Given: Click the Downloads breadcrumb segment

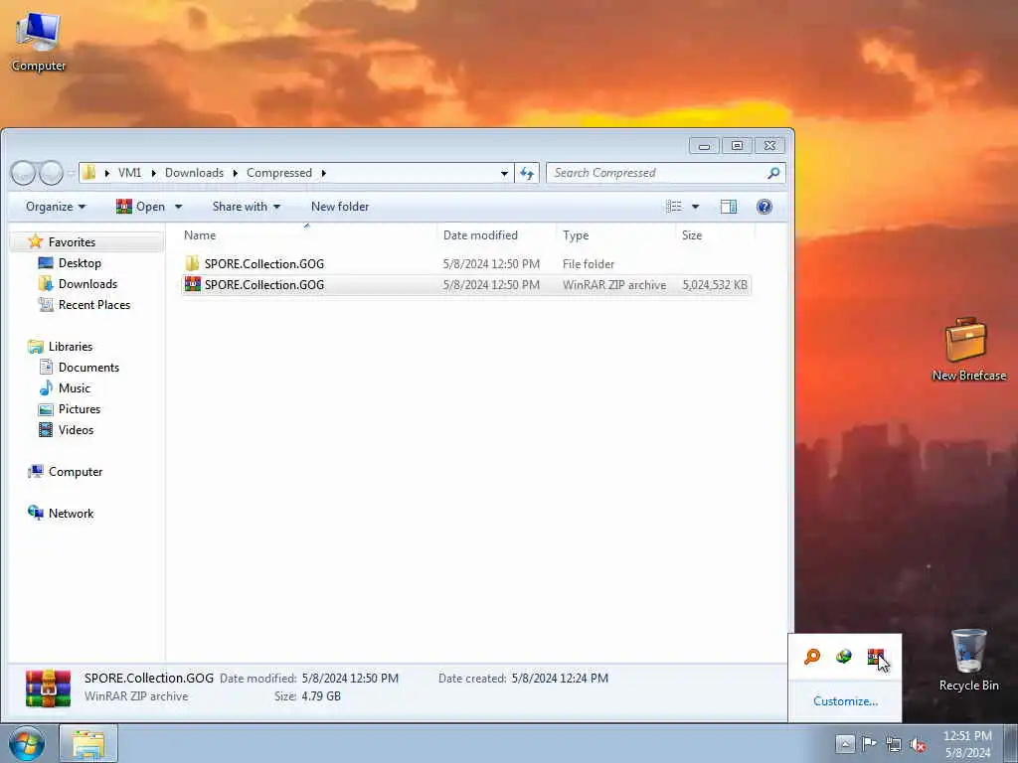Looking at the screenshot, I should 194,173.
